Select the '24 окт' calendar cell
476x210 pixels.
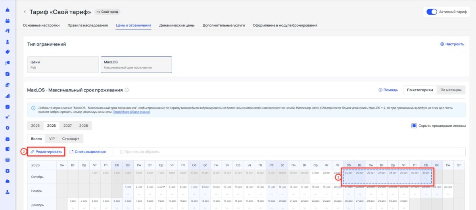click(x=349, y=176)
